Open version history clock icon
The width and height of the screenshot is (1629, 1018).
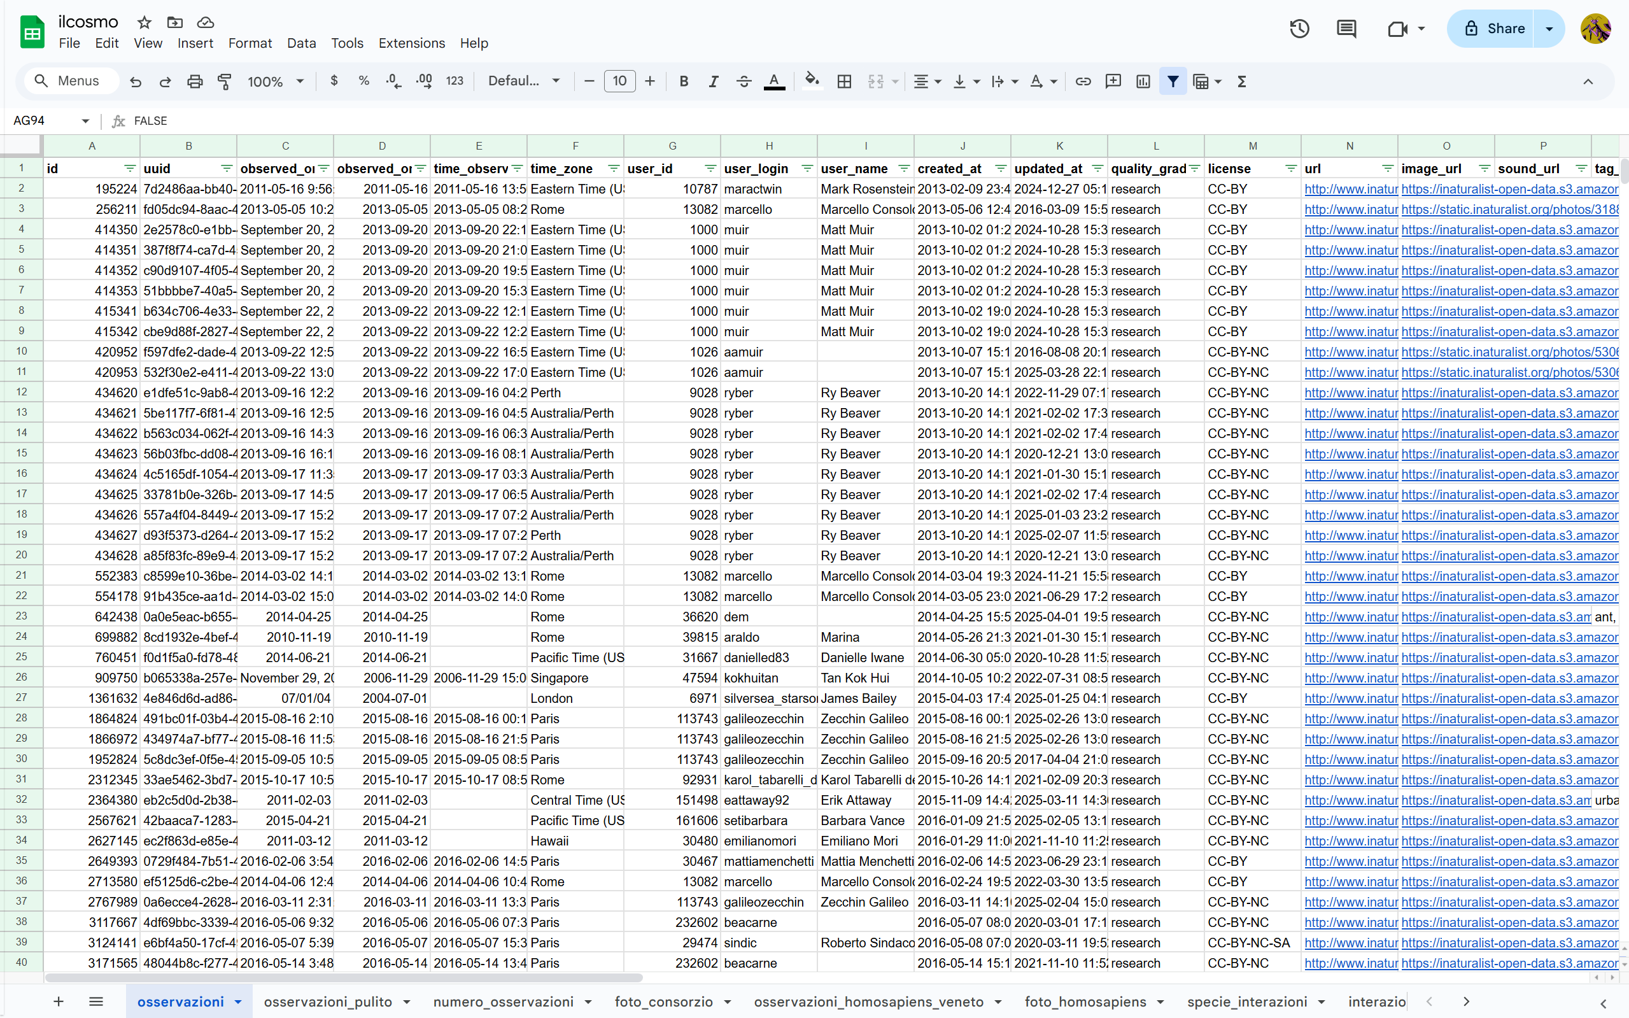coord(1299,29)
